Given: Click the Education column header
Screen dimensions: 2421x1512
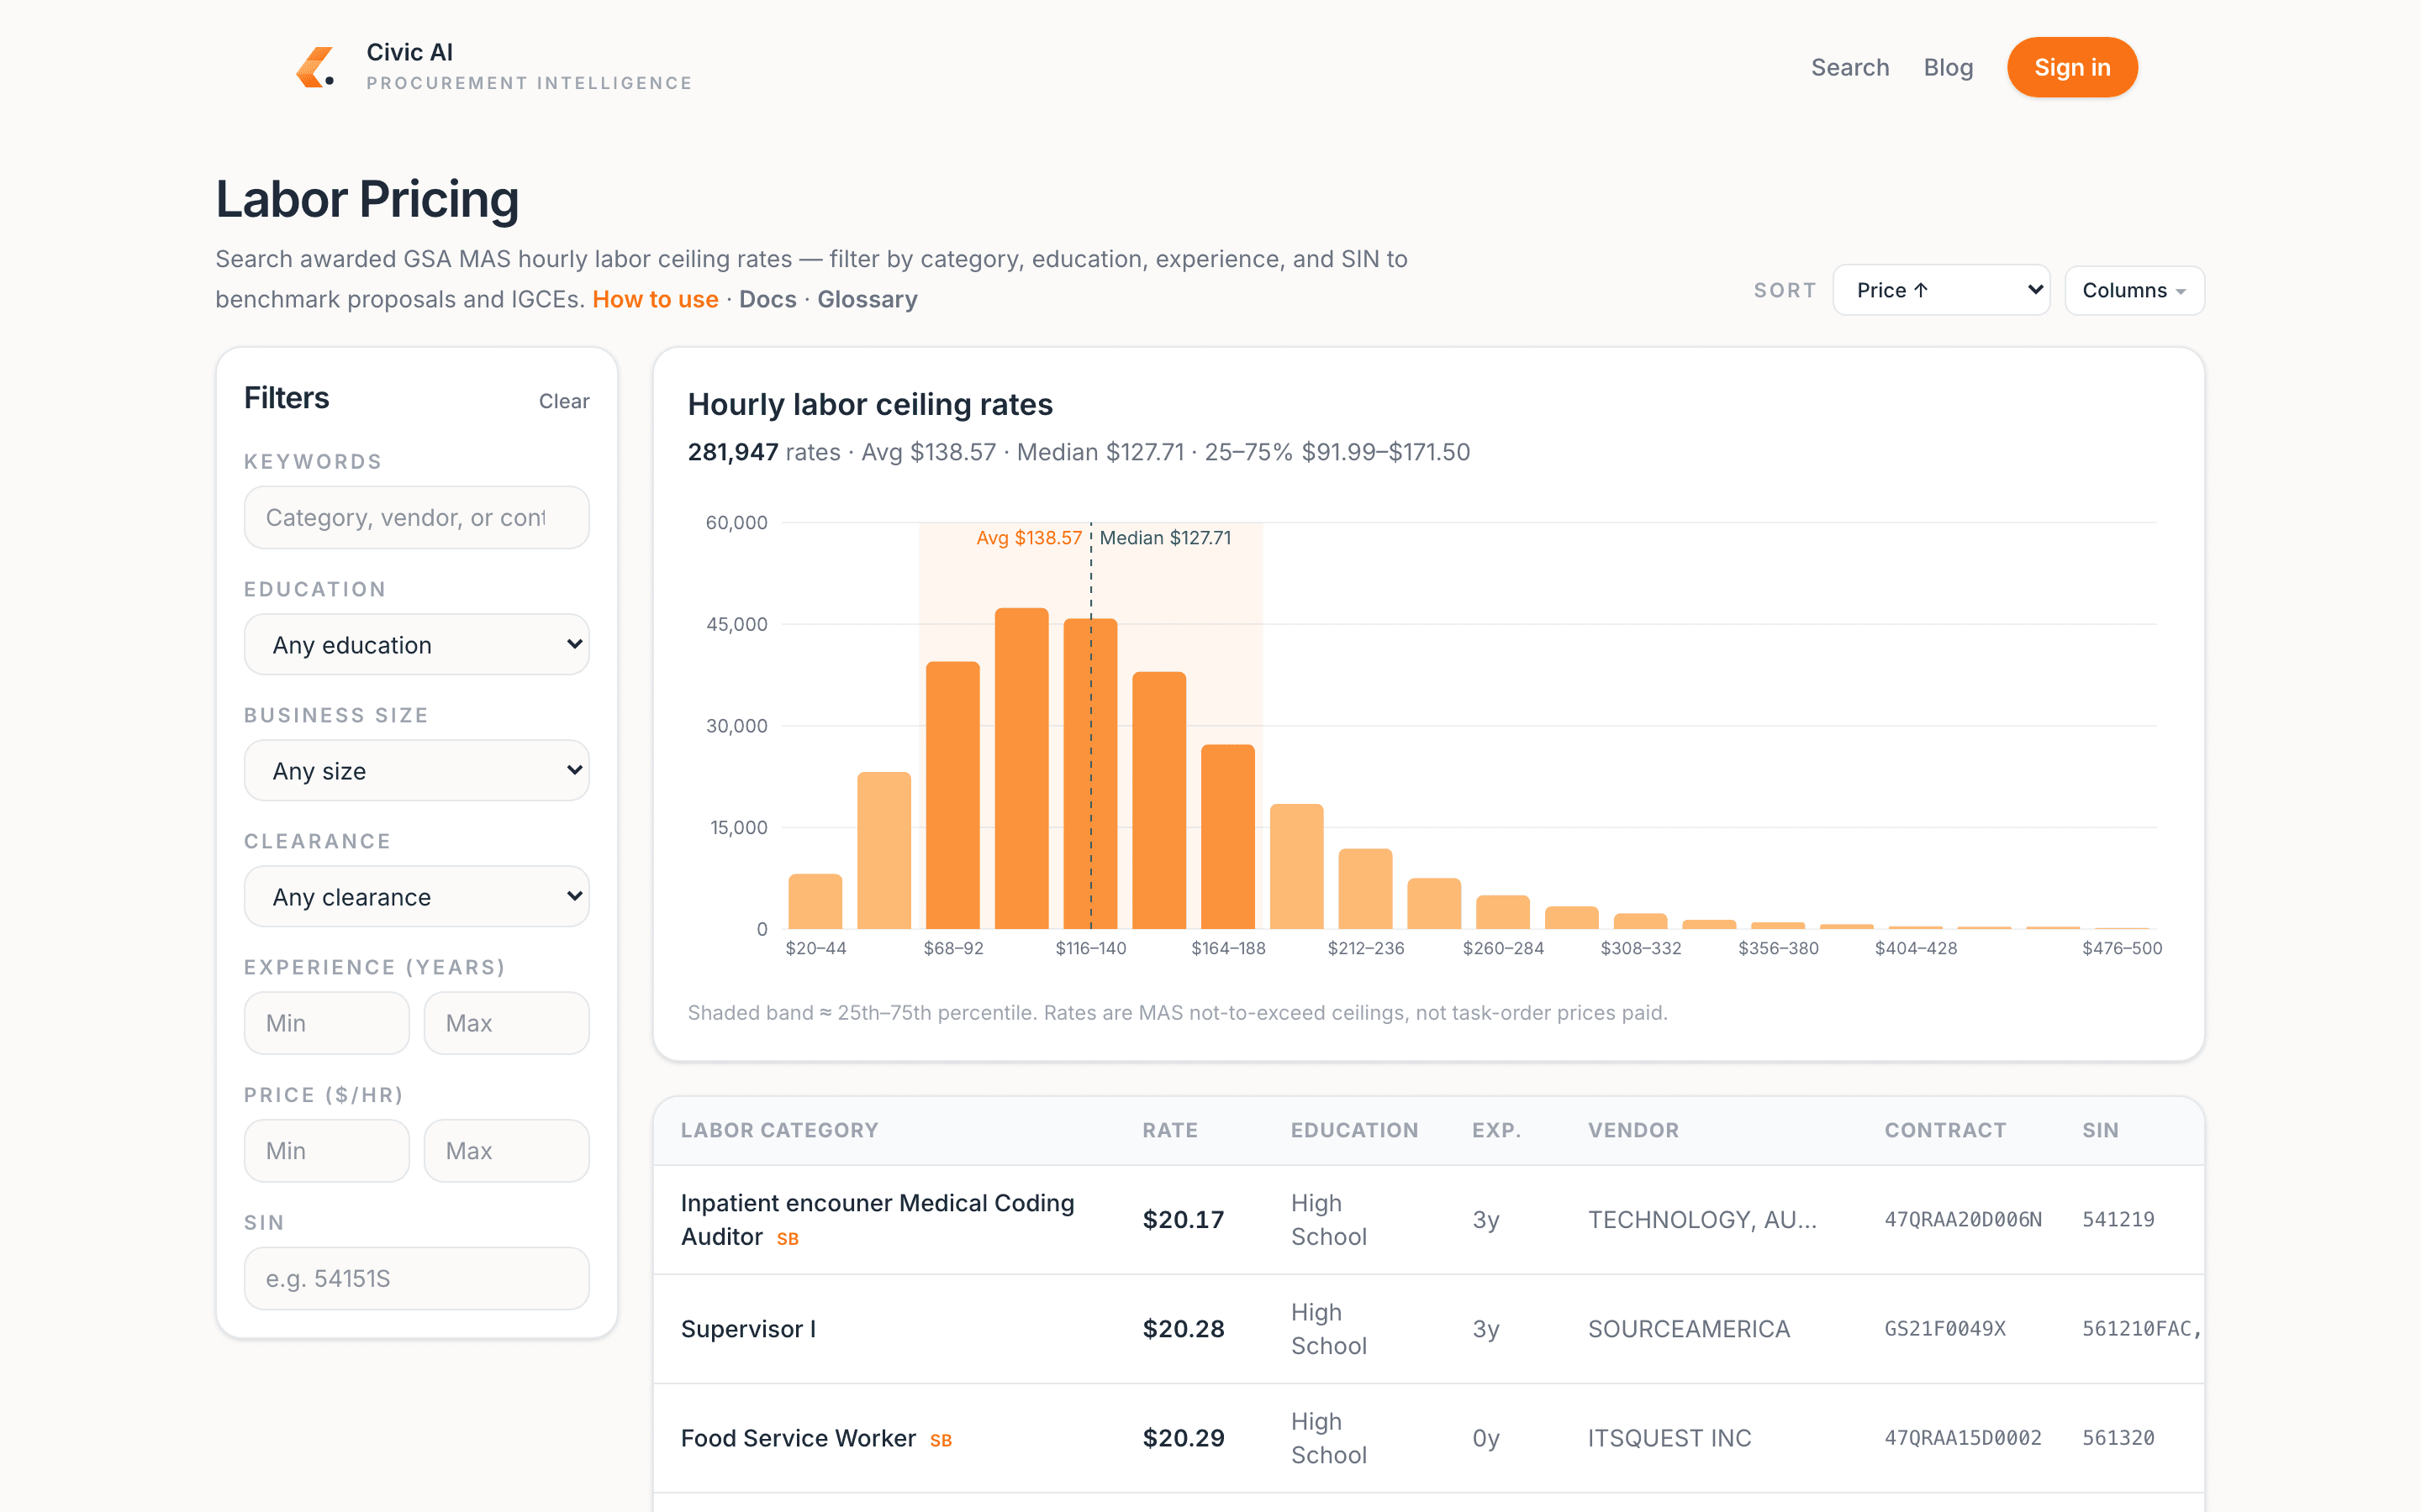Looking at the screenshot, I should (1353, 1130).
